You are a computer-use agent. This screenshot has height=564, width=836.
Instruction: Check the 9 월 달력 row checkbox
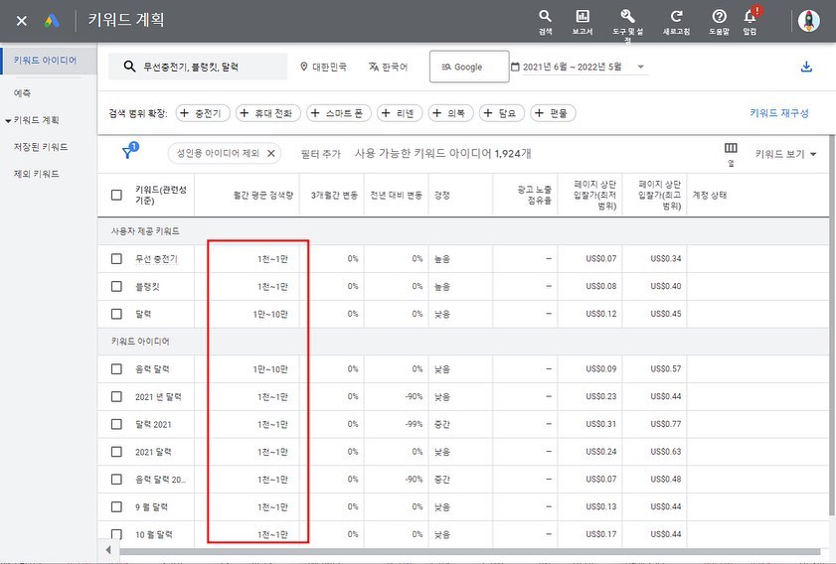[116, 507]
